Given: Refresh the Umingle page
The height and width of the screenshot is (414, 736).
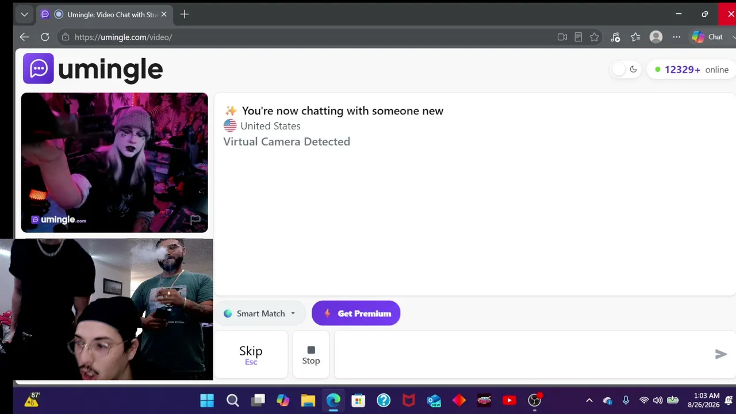Looking at the screenshot, I should click(x=45, y=37).
